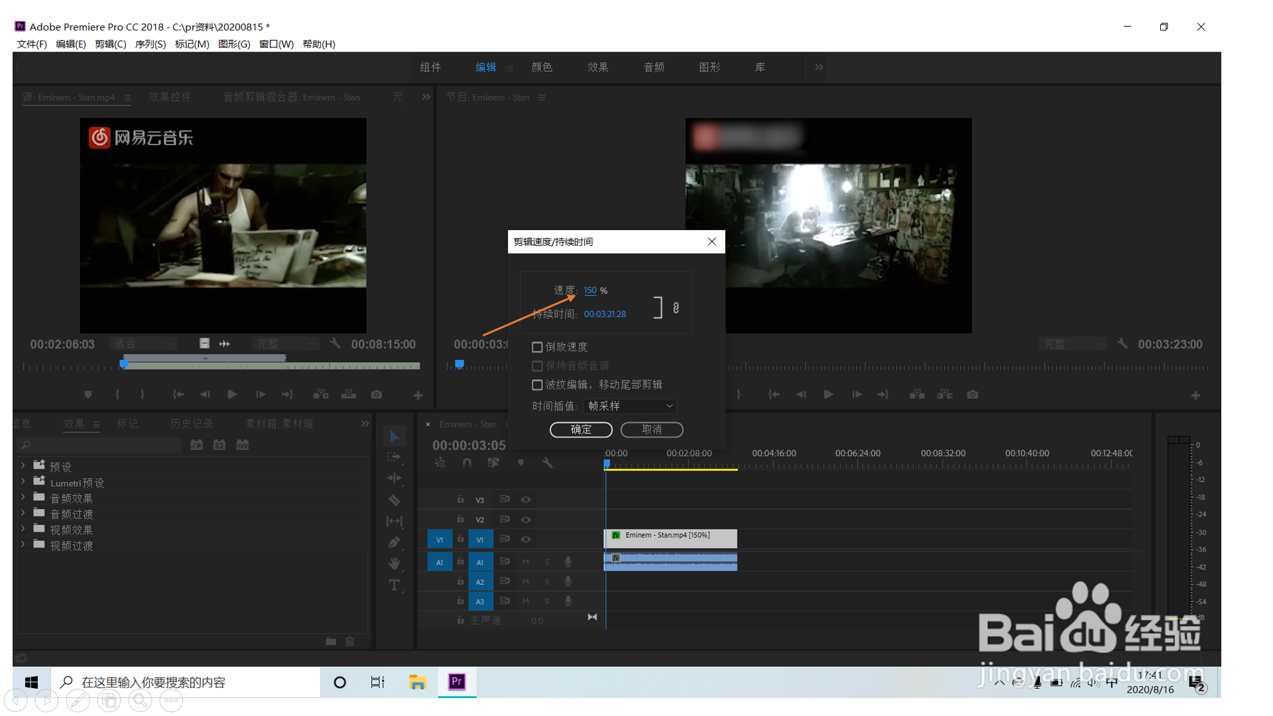1273x716 pixels.
Task: Show more workspaces overflow chevron
Action: tap(819, 67)
